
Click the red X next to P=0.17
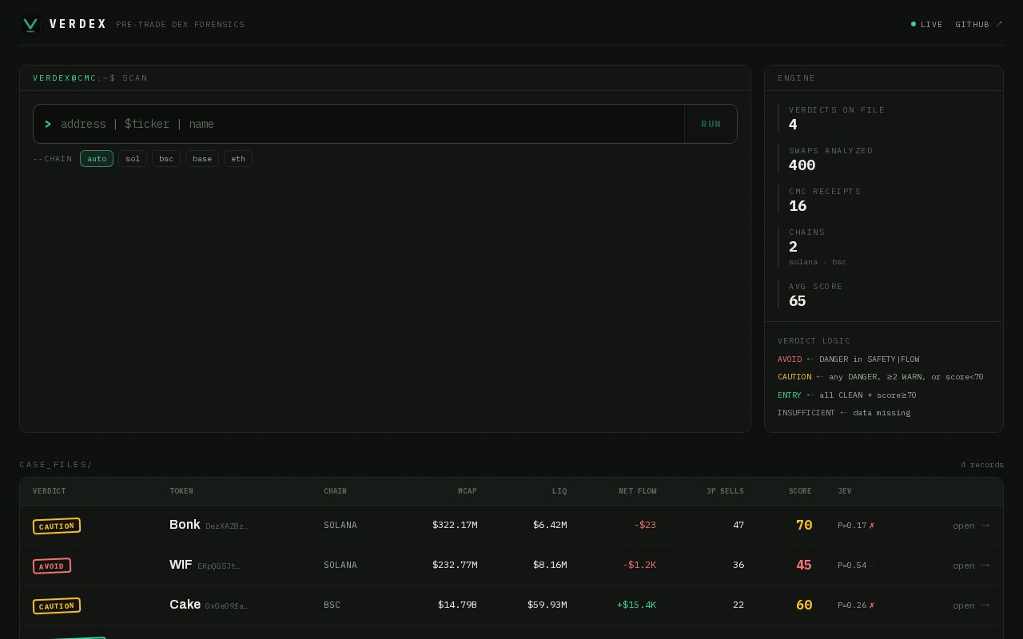pos(872,526)
